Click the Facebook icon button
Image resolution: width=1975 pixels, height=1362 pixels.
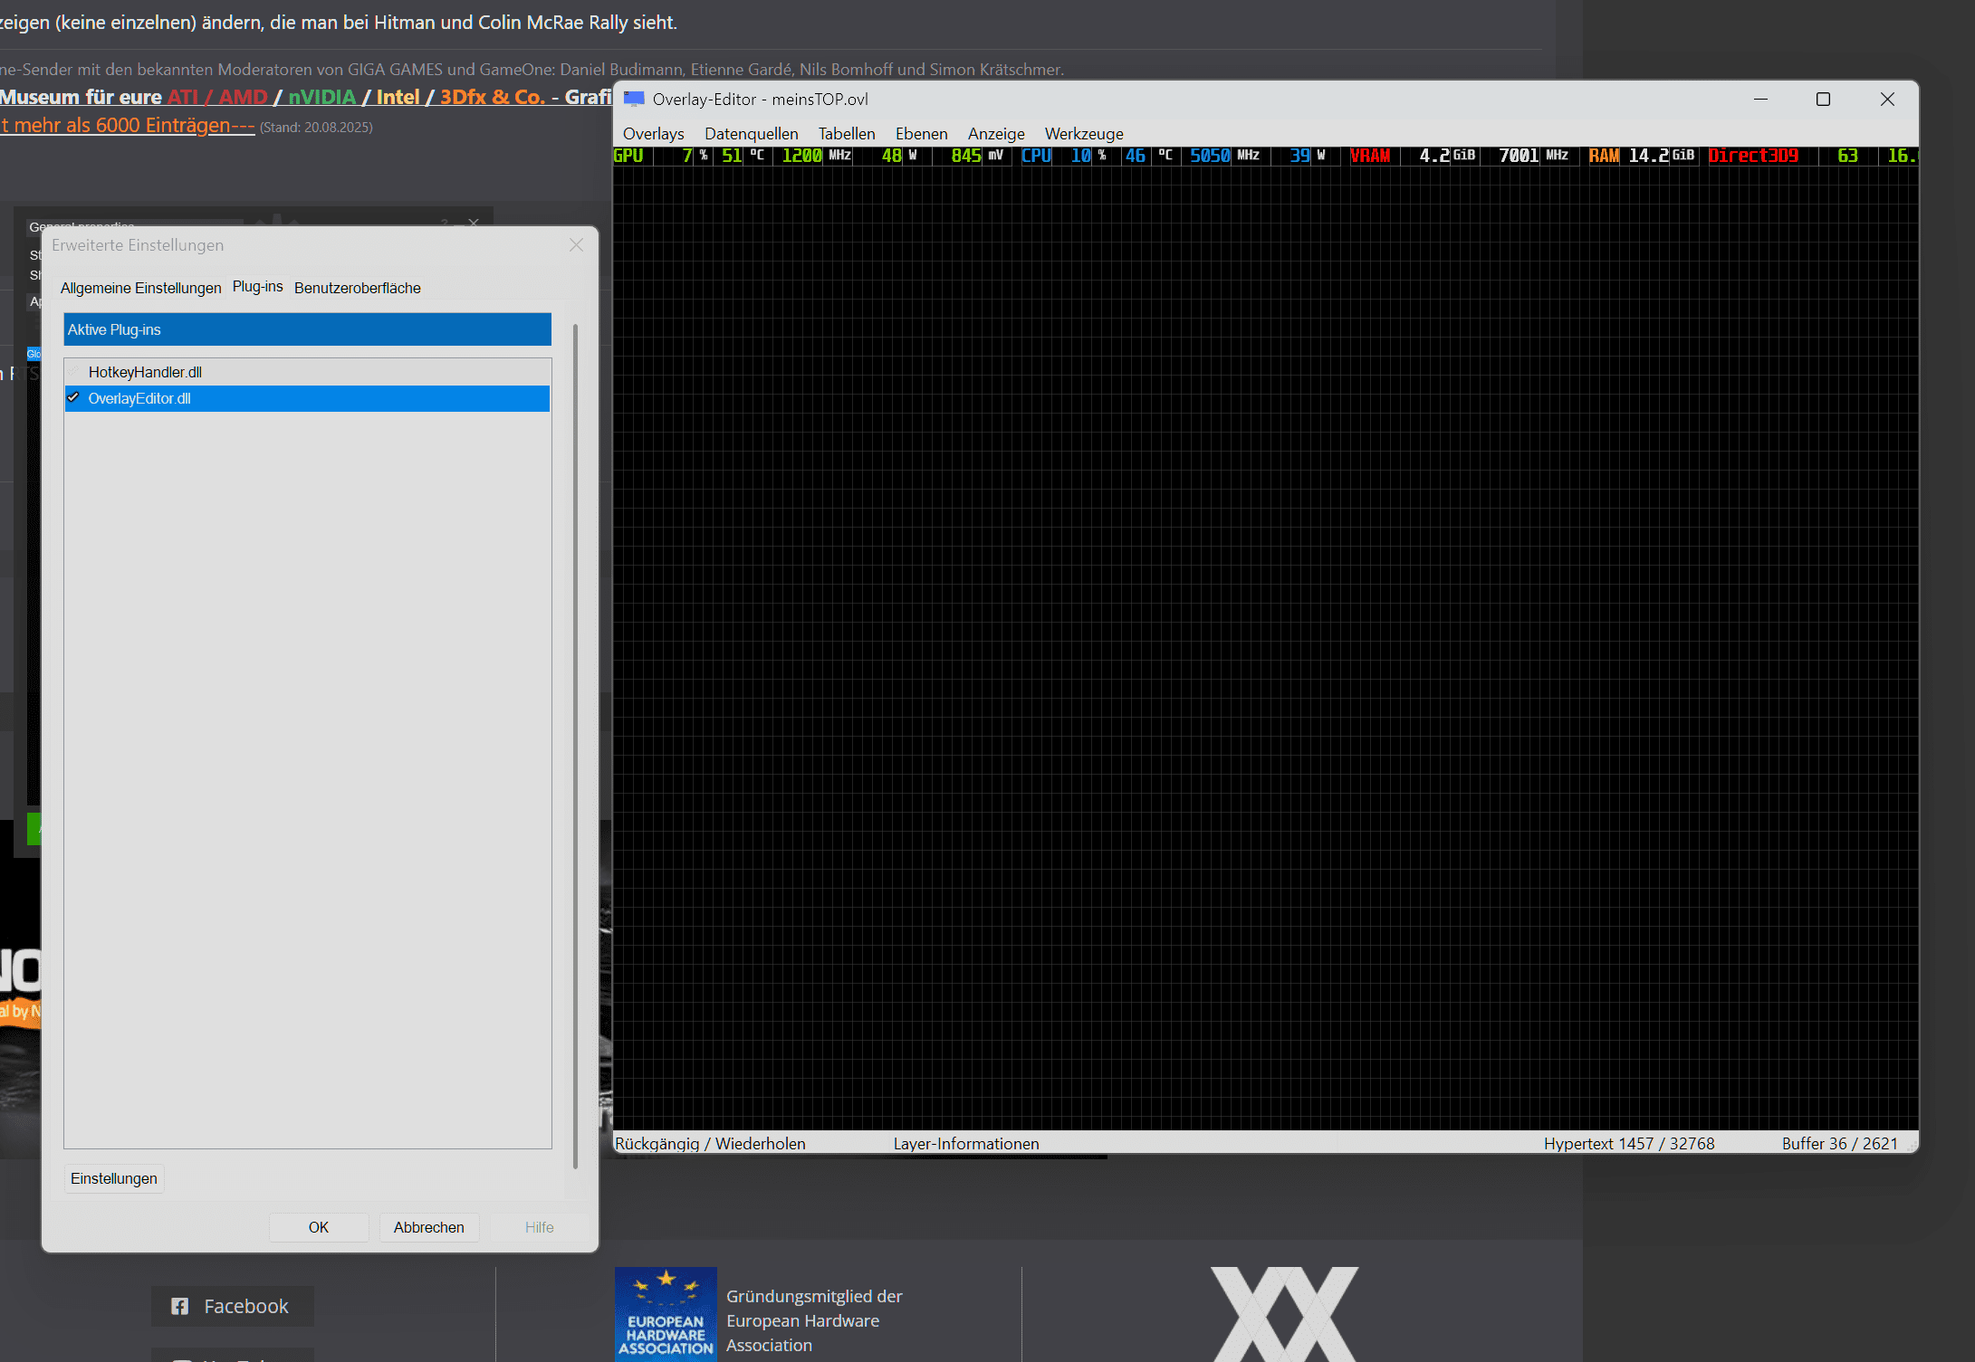232,1306
